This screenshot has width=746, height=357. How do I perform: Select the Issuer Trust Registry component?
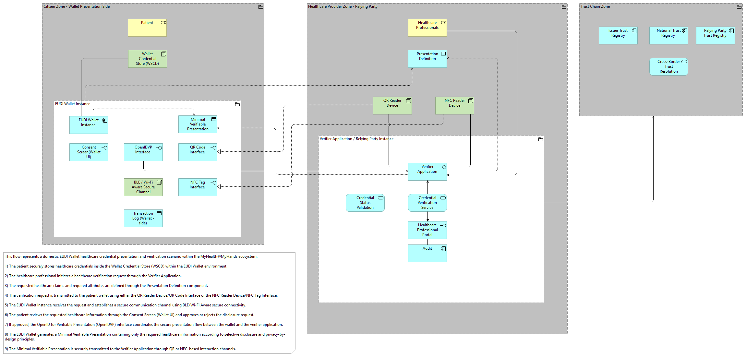[x=618, y=35]
